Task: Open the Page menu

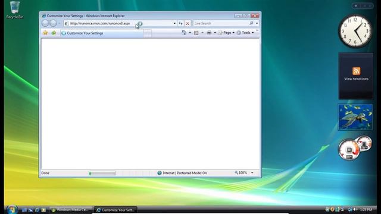Action: tap(226, 33)
